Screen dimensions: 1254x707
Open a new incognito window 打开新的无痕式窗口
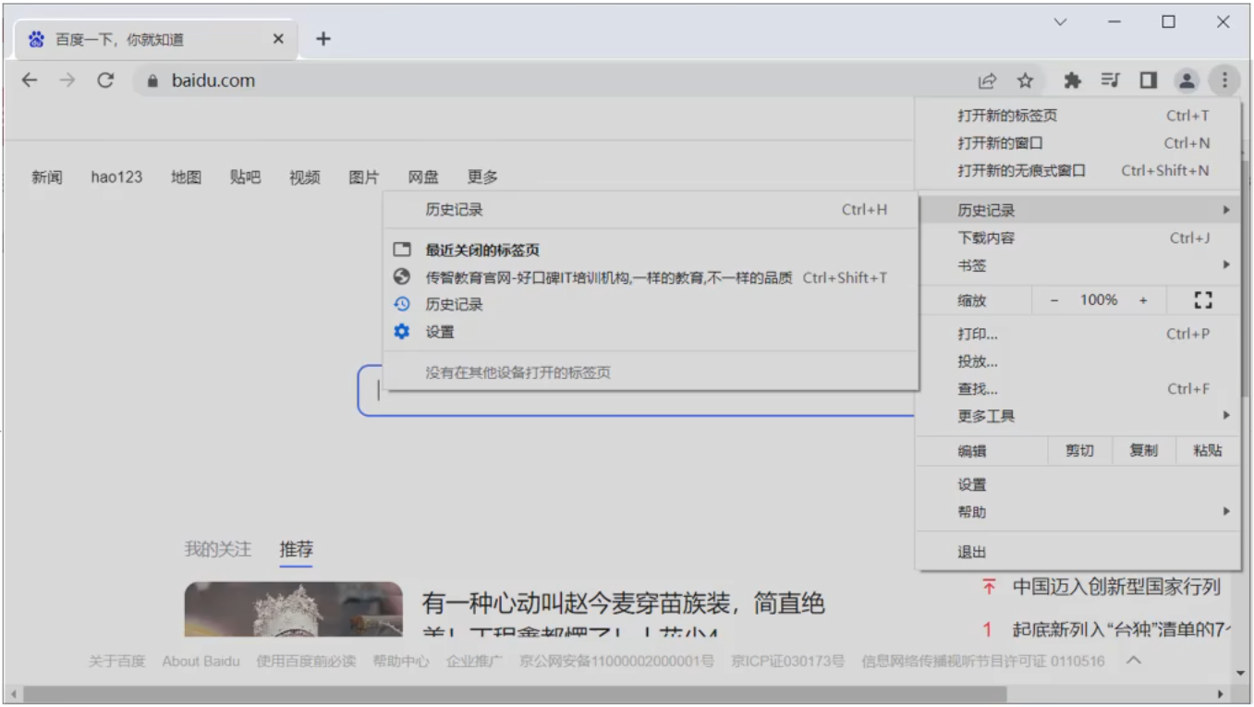pos(1077,171)
